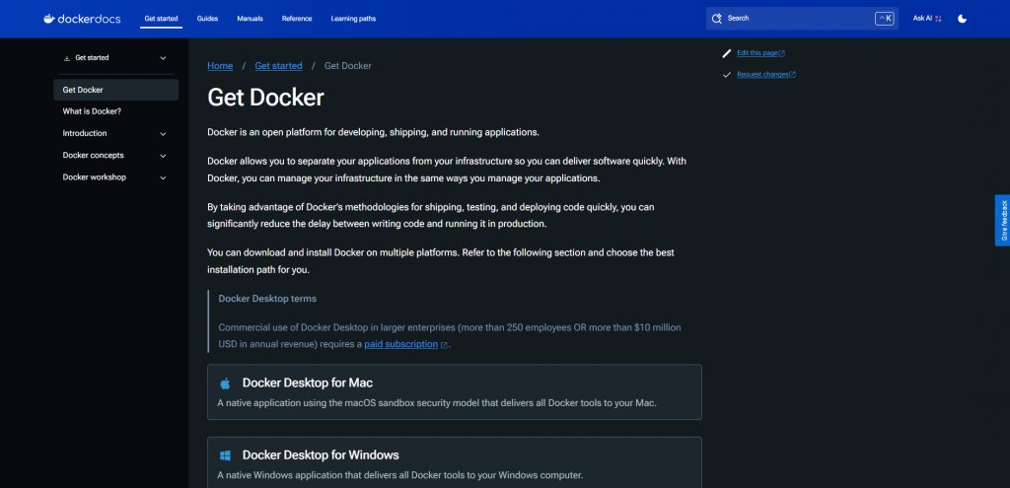Open the Manuals navigation tab
Screen dimensions: 1010x488
pyautogui.click(x=250, y=19)
